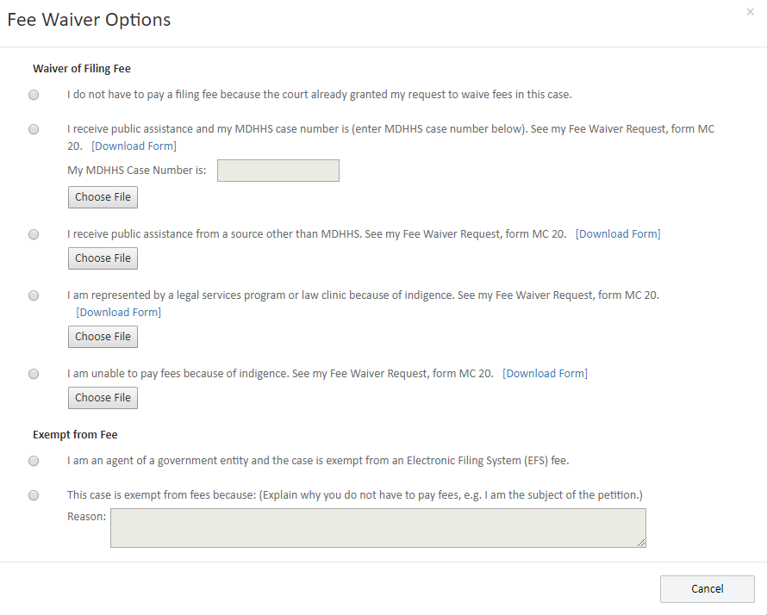Select radio for court already granted fee waiver

pos(34,95)
